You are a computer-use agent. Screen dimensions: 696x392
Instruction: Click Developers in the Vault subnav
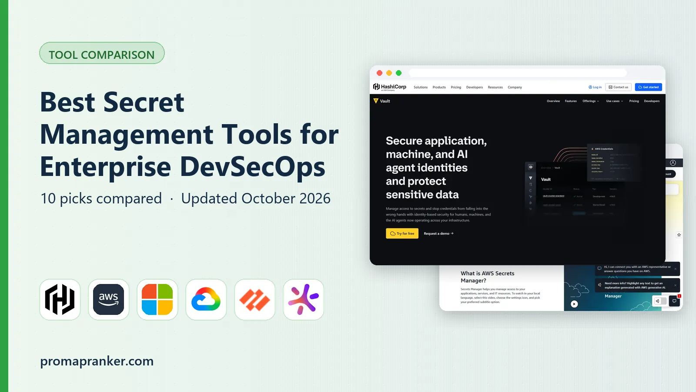pyautogui.click(x=652, y=101)
